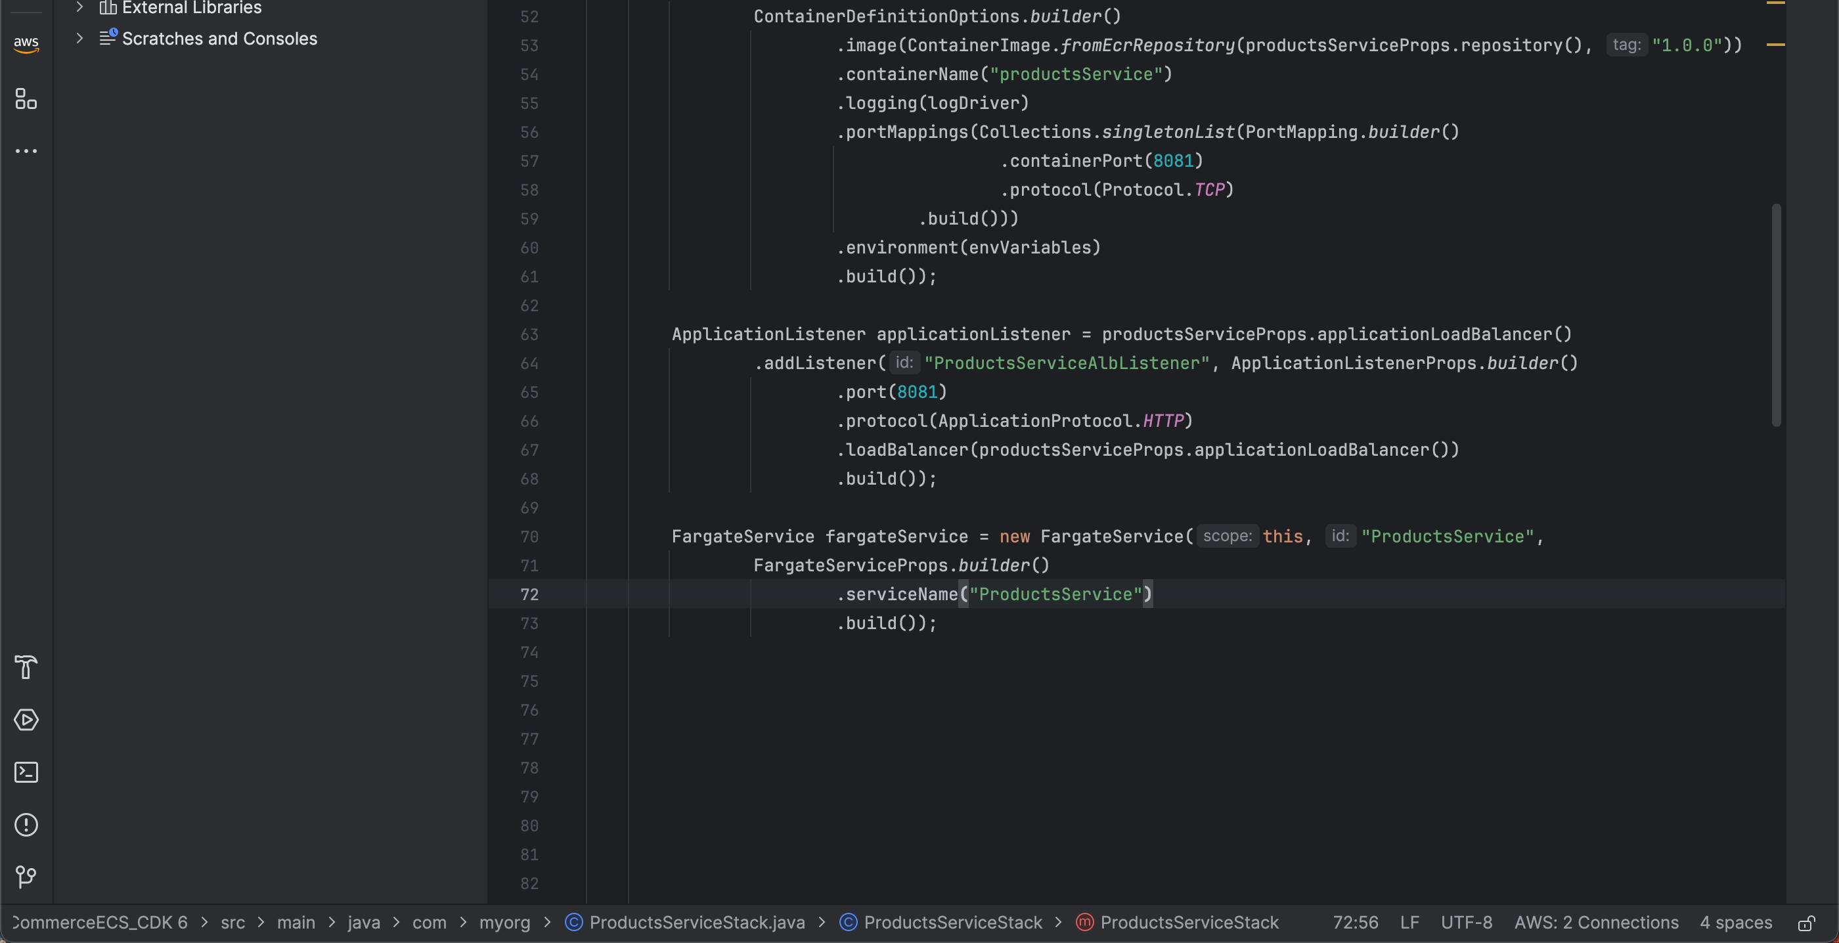
Task: Open the Terminal tool window
Action: pyautogui.click(x=26, y=772)
